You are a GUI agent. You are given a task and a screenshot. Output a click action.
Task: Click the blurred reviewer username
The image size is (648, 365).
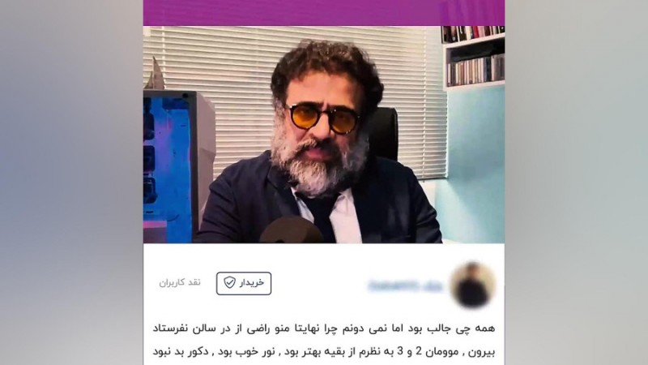[406, 286]
